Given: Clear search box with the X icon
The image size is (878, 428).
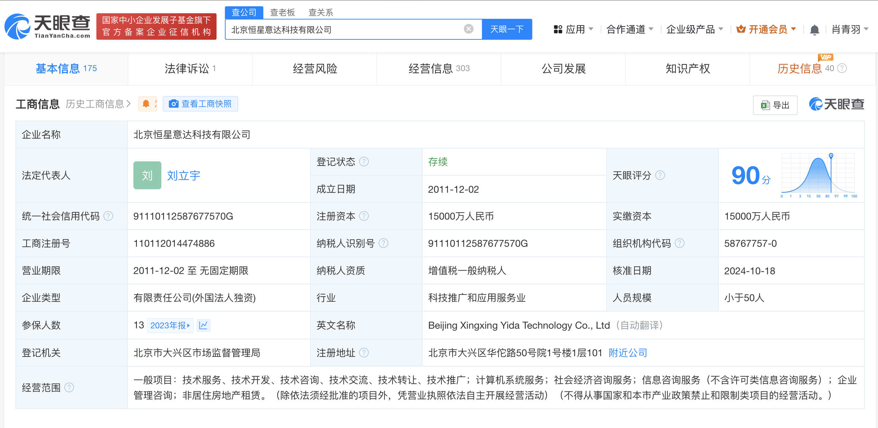Looking at the screenshot, I should click(x=468, y=29).
